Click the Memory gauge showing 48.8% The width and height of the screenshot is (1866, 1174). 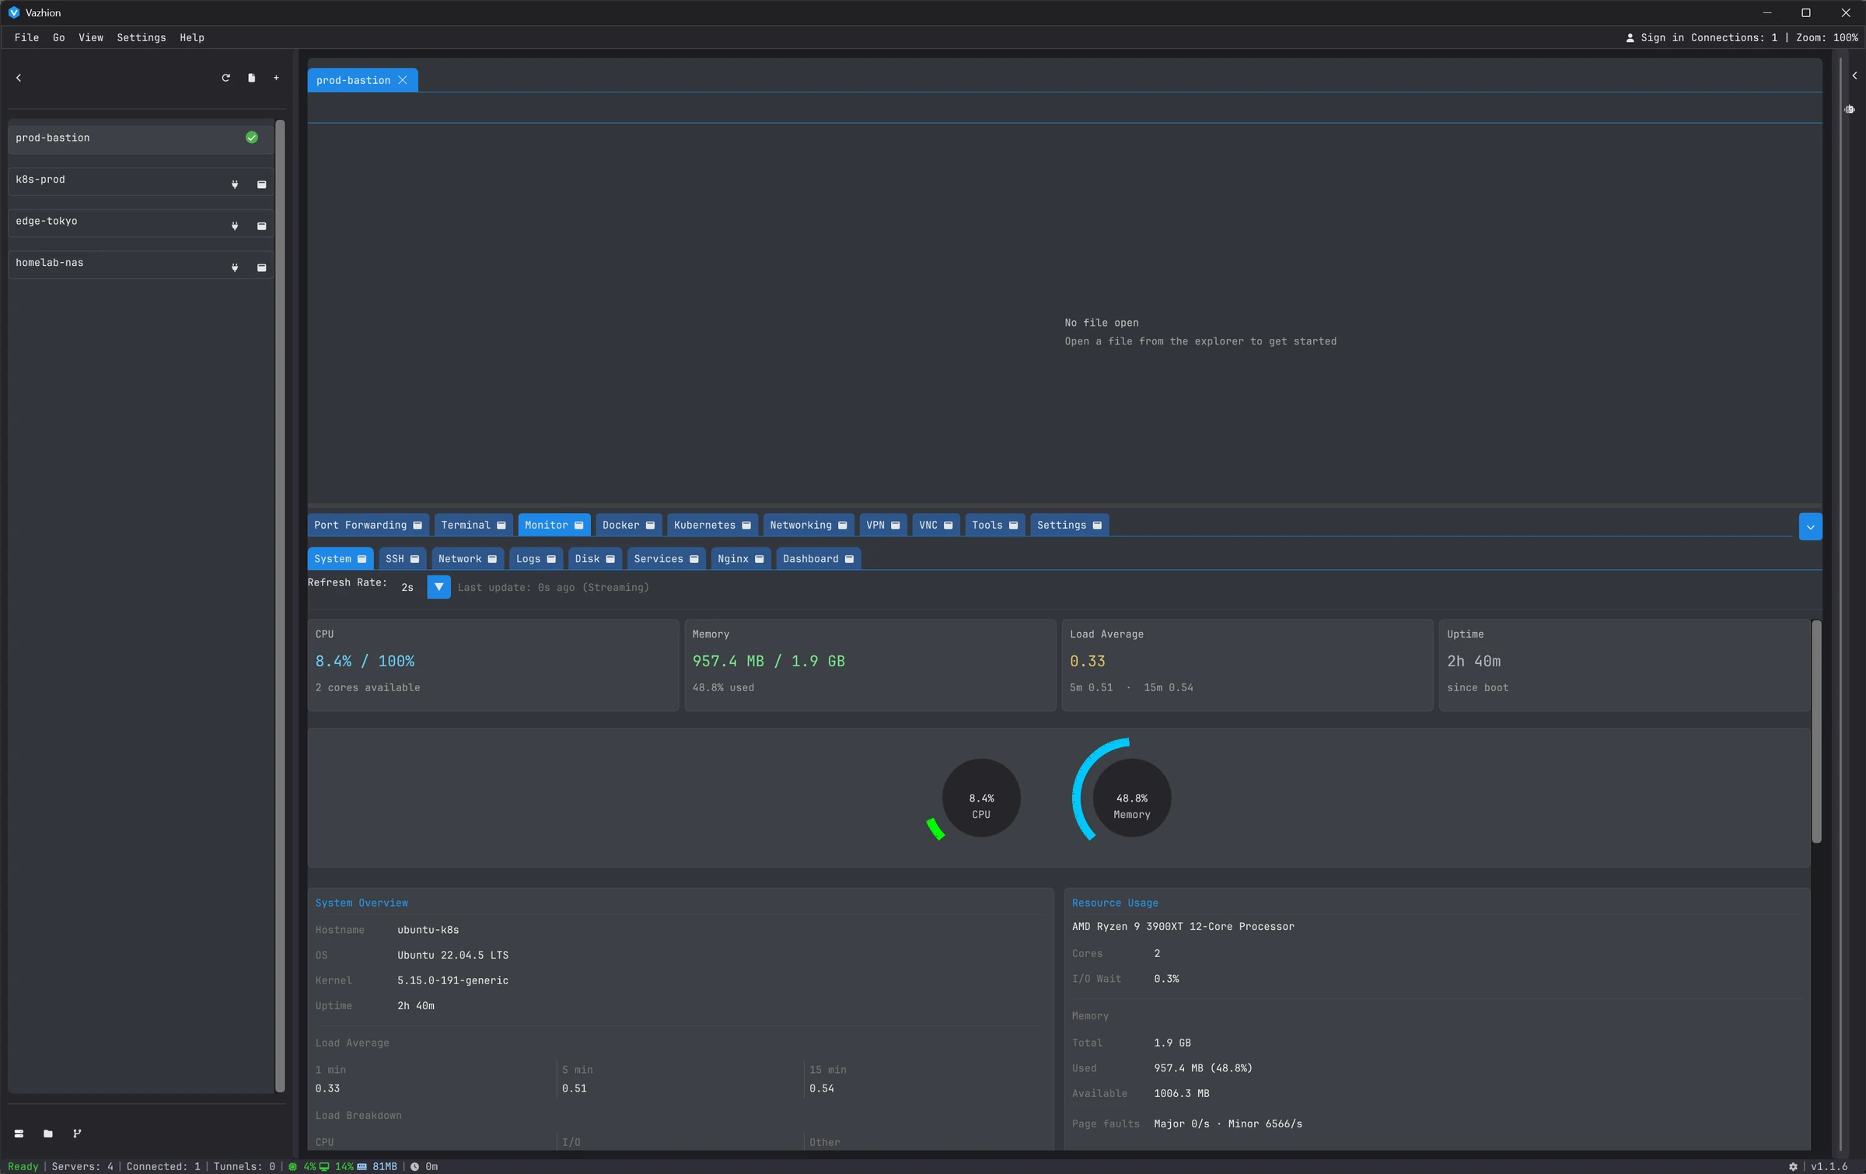tap(1131, 798)
